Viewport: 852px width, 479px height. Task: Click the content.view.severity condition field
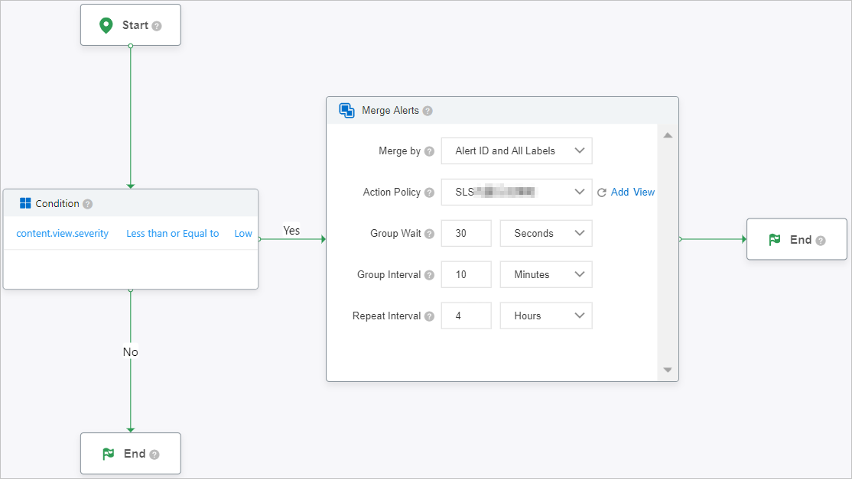pos(63,234)
